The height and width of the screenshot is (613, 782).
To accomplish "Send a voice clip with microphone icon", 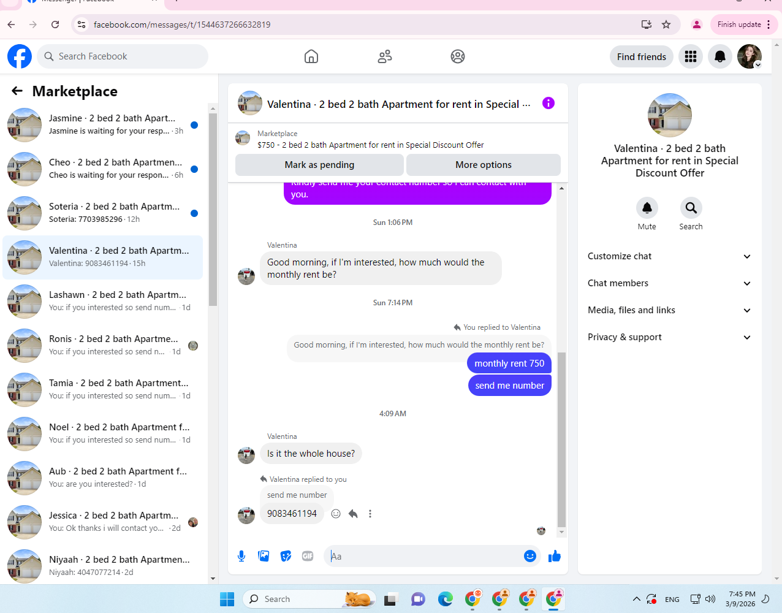I will pyautogui.click(x=241, y=556).
